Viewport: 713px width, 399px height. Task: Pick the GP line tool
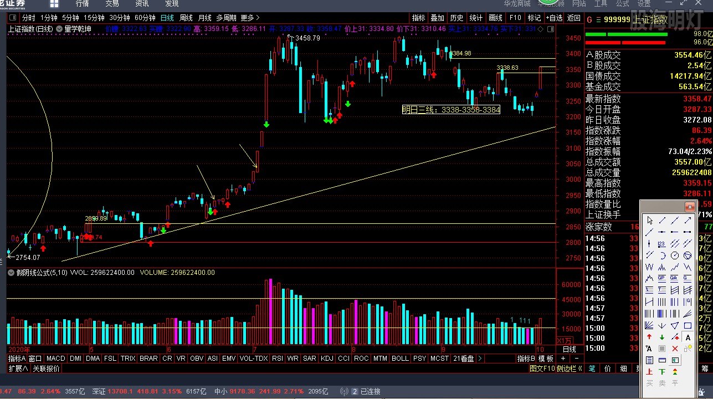tap(662, 278)
